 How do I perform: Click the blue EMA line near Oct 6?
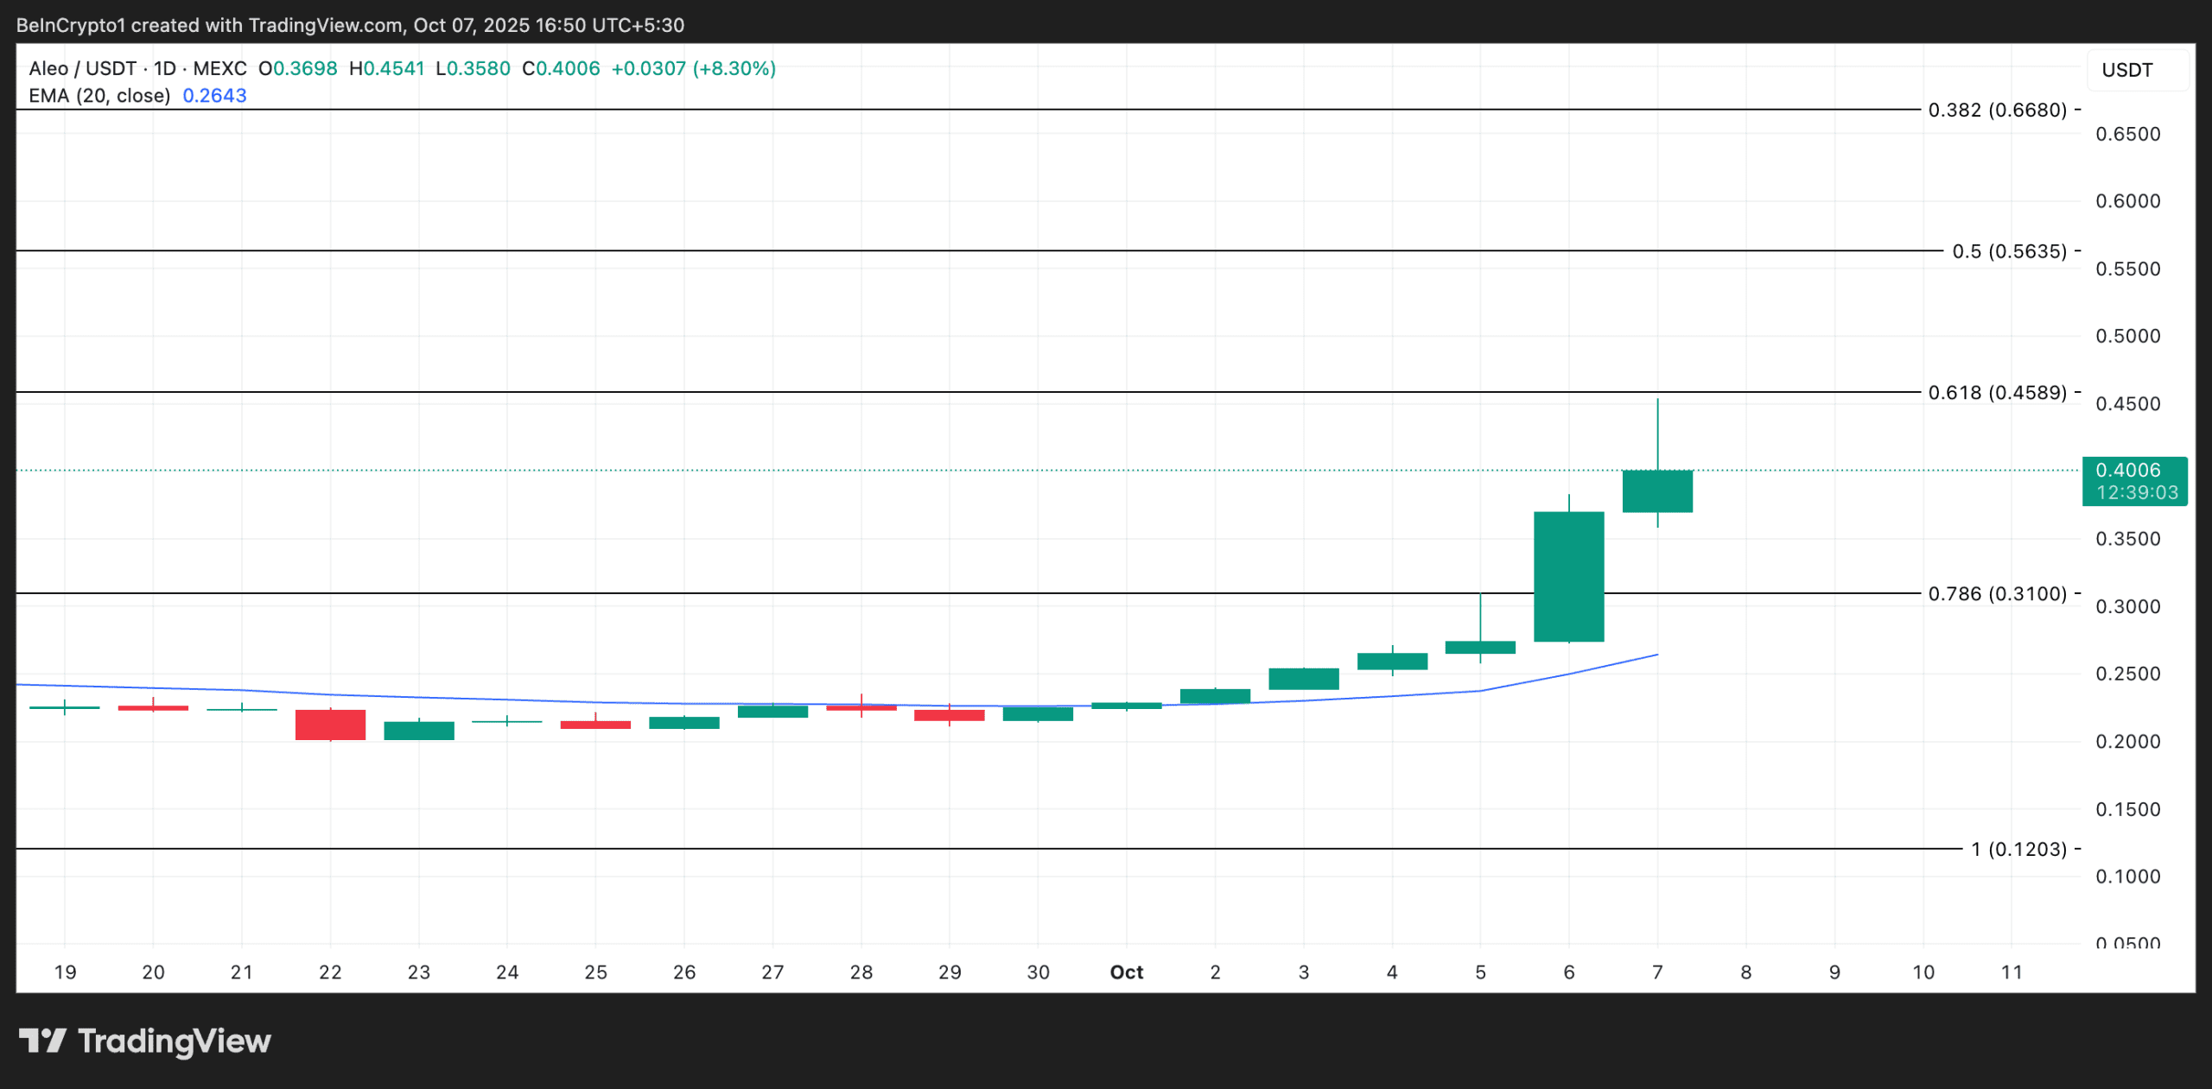[1568, 674]
